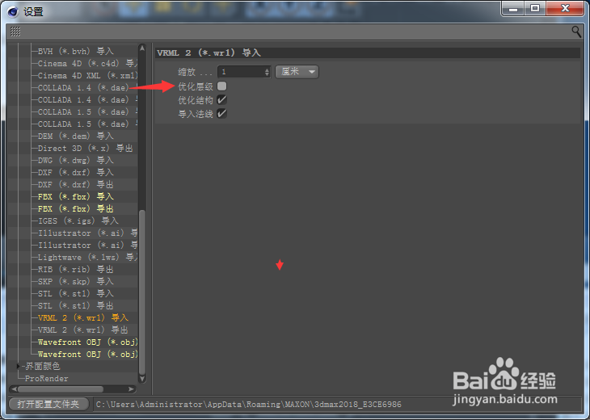590x420 pixels.
Task: Select DWG (*.dwg) 导入 entry
Action: pyautogui.click(x=76, y=160)
